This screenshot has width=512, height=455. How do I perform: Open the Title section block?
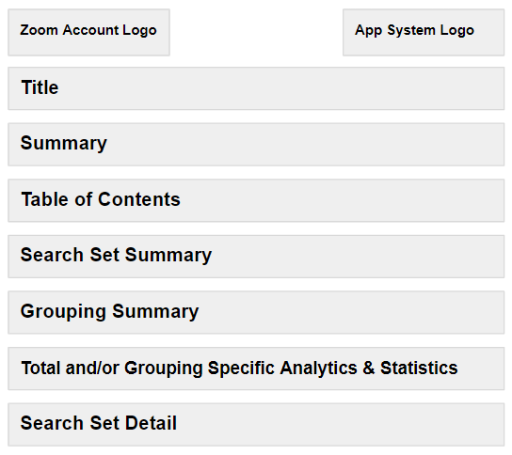pos(256,88)
